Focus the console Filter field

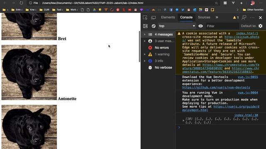[222, 26]
